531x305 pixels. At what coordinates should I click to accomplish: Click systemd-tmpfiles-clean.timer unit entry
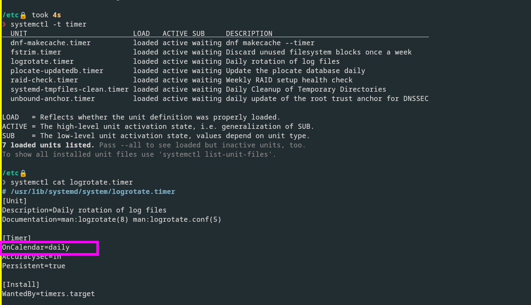[70, 90]
